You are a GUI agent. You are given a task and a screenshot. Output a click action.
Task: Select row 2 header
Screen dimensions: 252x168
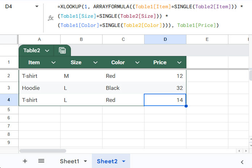point(9,76)
